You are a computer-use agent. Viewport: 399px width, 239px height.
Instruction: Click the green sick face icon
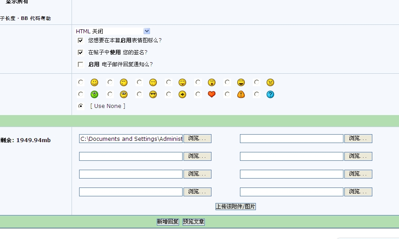tap(94, 94)
